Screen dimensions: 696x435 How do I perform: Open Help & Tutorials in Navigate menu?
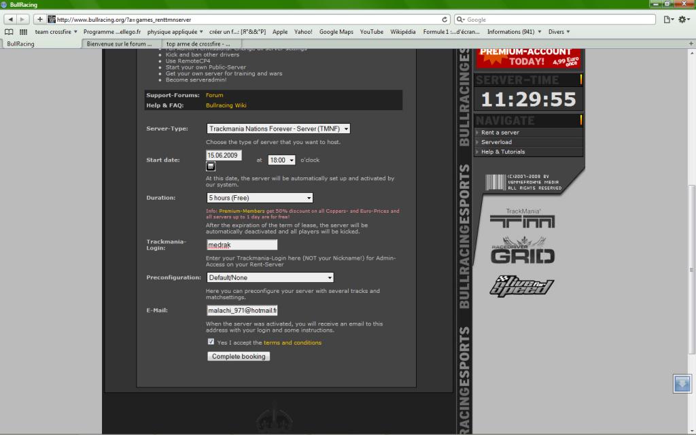(x=528, y=152)
